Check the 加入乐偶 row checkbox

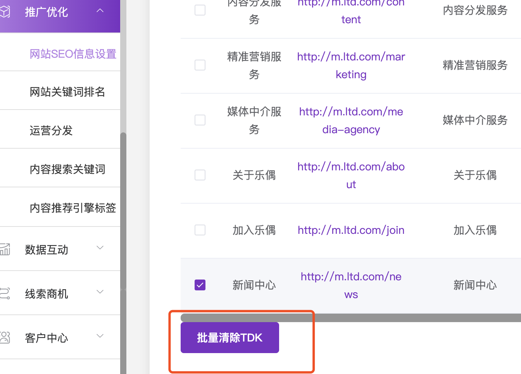point(200,230)
